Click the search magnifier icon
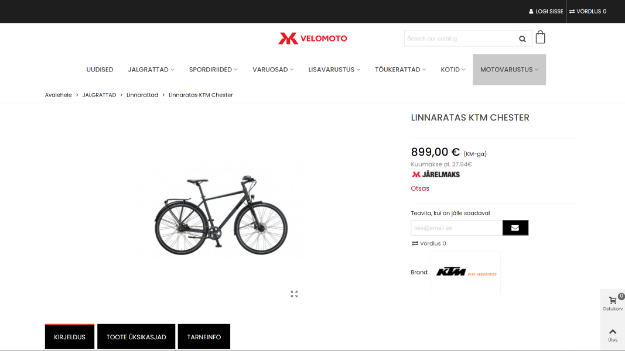 click(522, 39)
